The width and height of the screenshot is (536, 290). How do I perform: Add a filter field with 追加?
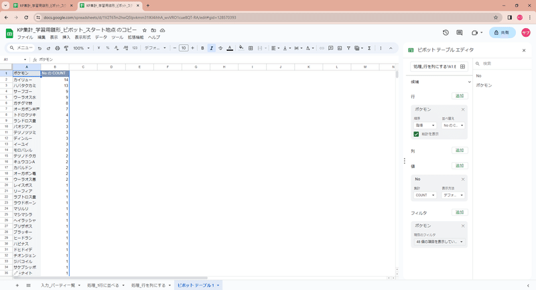460,212
